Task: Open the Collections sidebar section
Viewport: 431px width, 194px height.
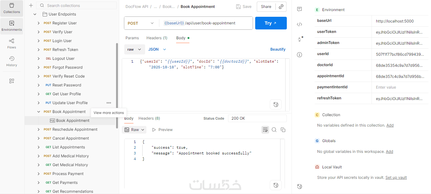Action: [x=12, y=9]
